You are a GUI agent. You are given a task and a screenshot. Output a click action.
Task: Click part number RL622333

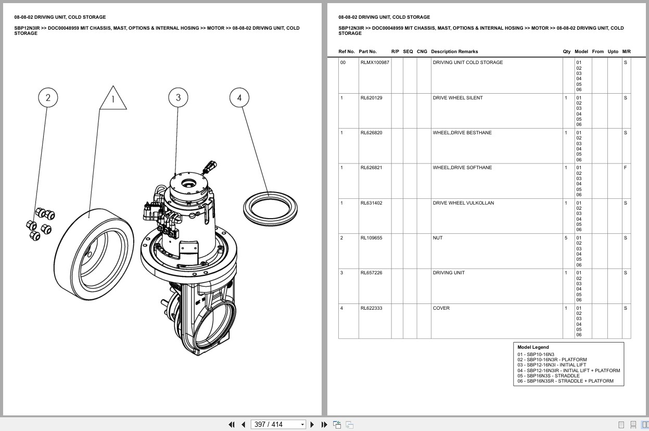pos(372,308)
